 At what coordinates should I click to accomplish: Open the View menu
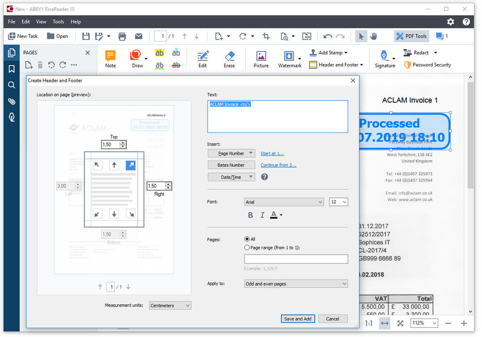[41, 22]
